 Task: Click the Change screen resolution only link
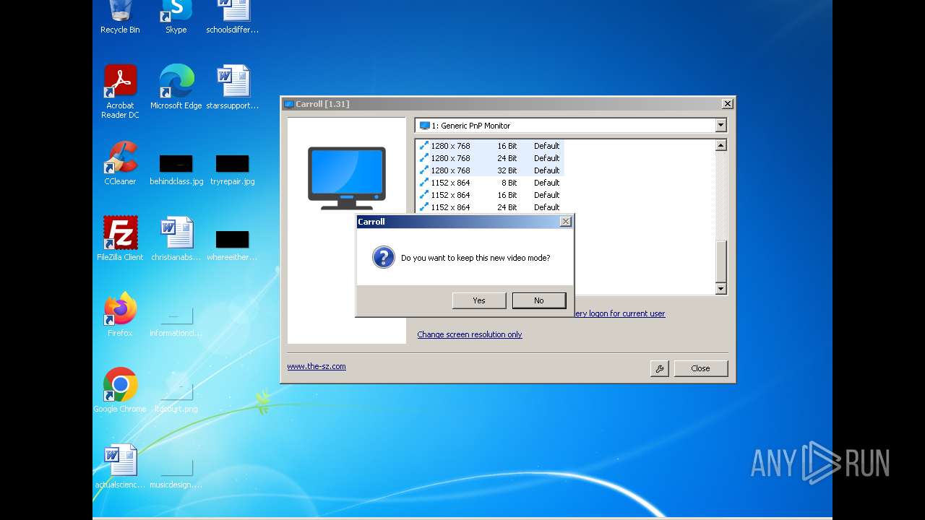pyautogui.click(x=470, y=334)
